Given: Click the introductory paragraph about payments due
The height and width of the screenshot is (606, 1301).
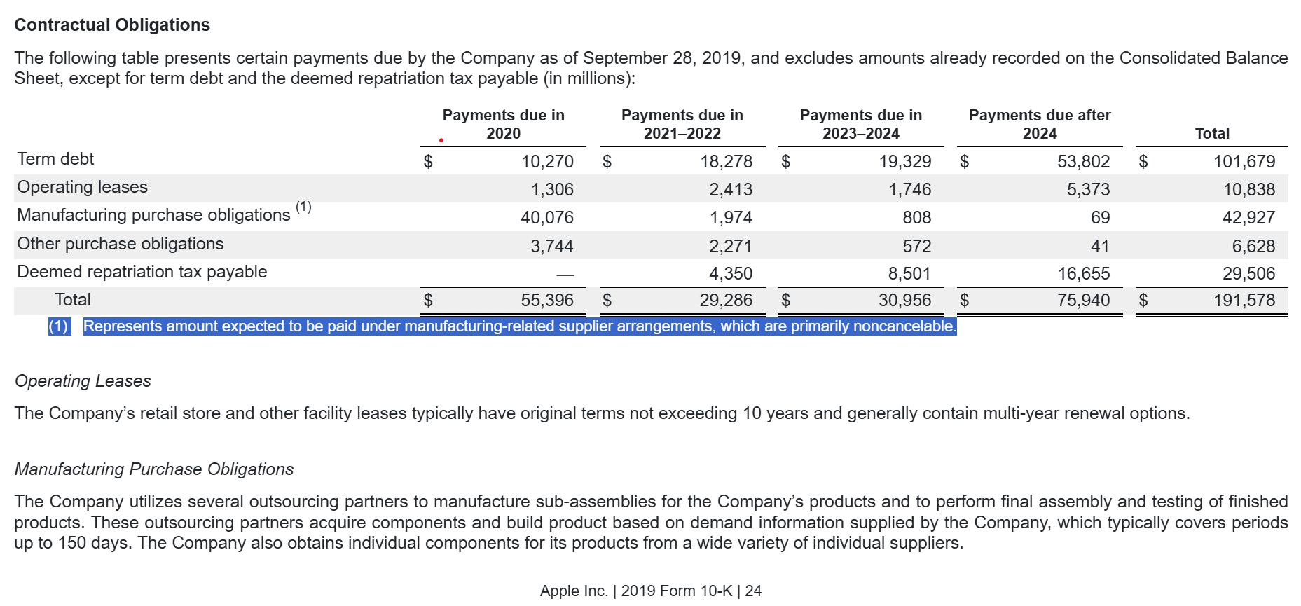Looking at the screenshot, I should (x=651, y=68).
